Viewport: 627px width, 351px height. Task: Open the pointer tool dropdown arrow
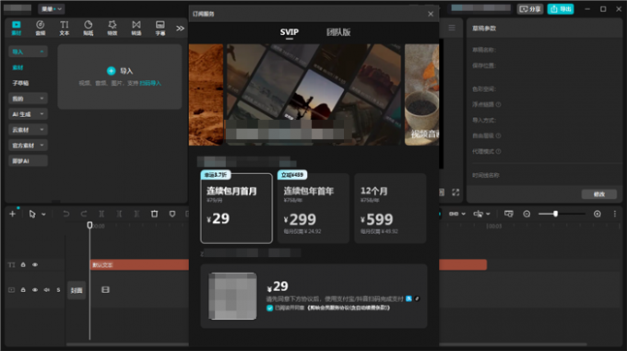pyautogui.click(x=43, y=215)
